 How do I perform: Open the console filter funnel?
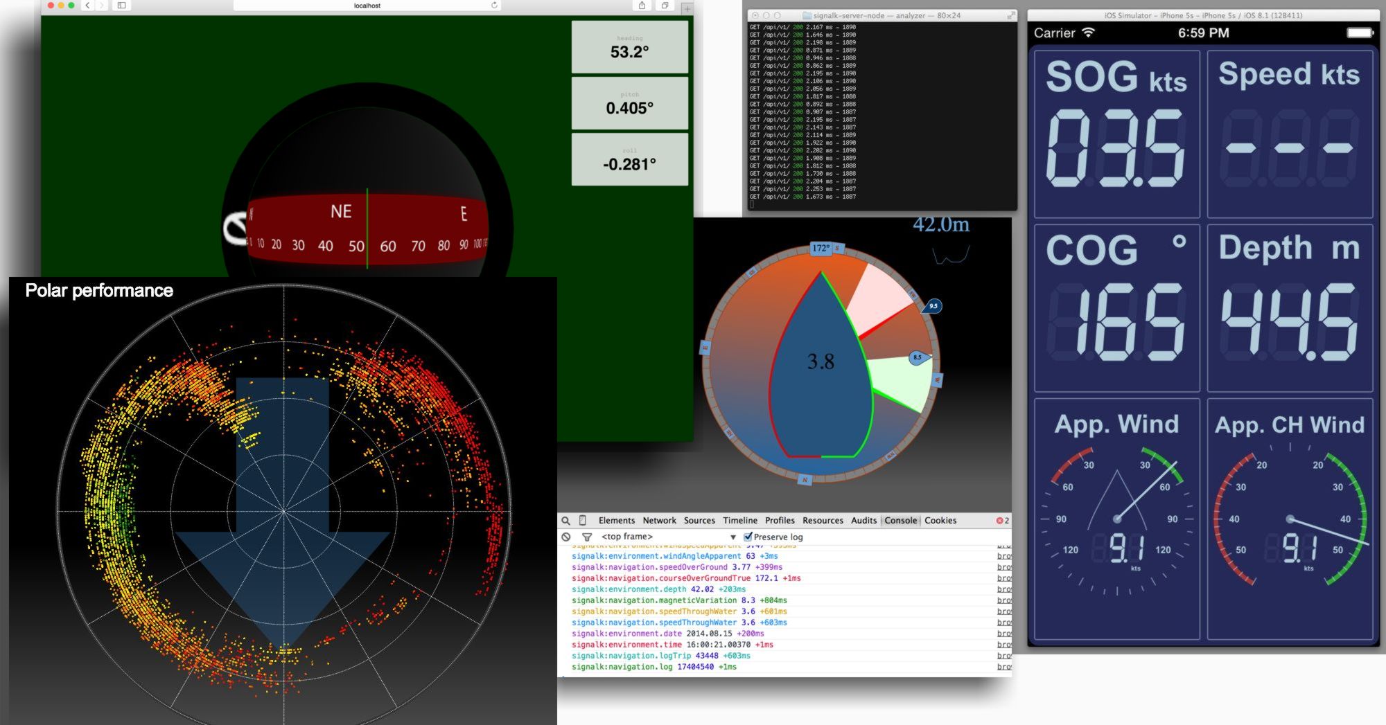(586, 537)
